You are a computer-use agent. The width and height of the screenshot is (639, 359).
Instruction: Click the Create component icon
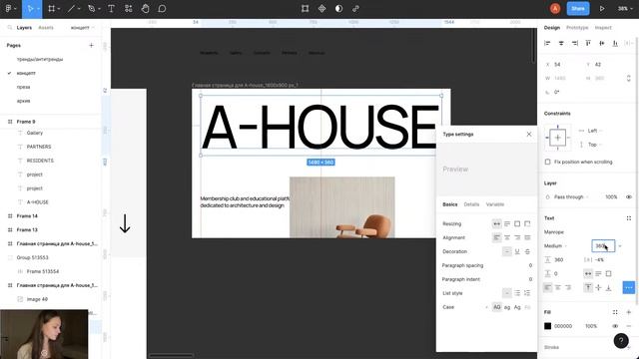(321, 9)
